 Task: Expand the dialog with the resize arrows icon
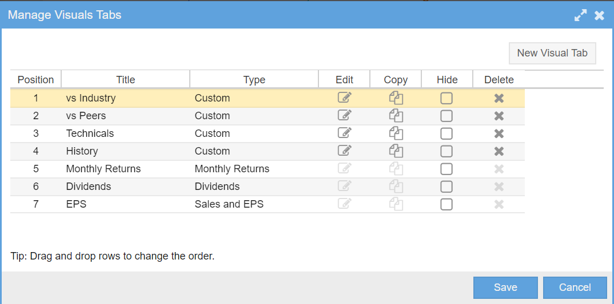coord(581,15)
